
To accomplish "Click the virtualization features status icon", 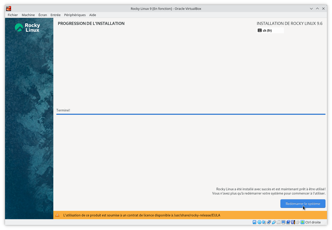I will pyautogui.click(x=293, y=222).
